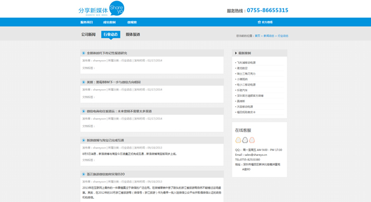
Task: Open the 小猪班纳 case link
Action: click(242, 79)
